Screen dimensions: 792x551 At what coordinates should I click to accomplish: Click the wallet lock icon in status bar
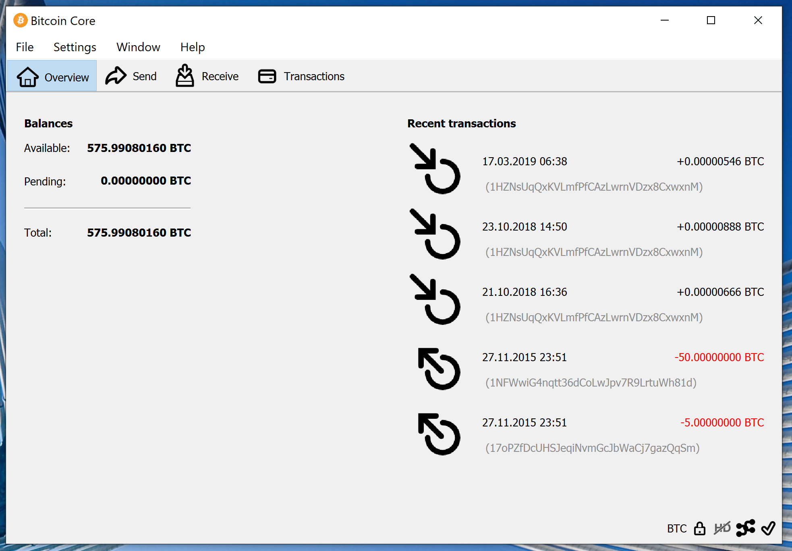coord(700,528)
